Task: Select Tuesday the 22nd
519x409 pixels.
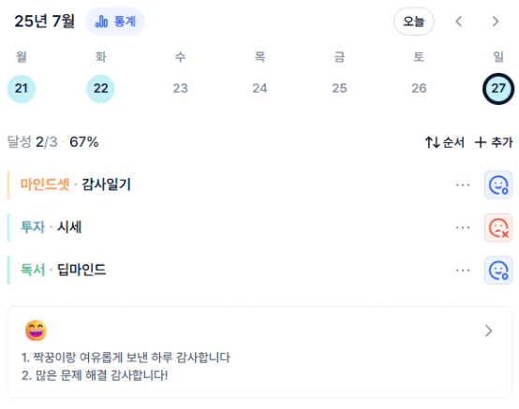Action: click(100, 88)
